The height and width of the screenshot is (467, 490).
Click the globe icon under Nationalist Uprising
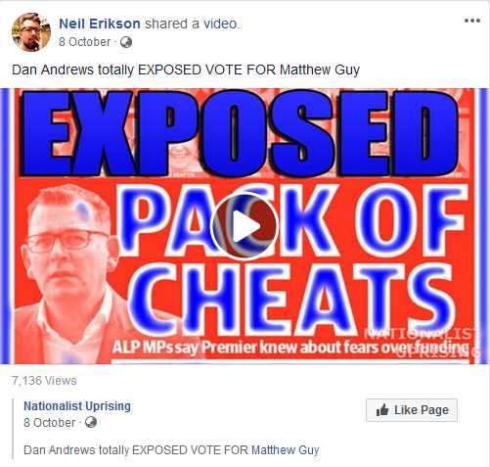coord(91,422)
